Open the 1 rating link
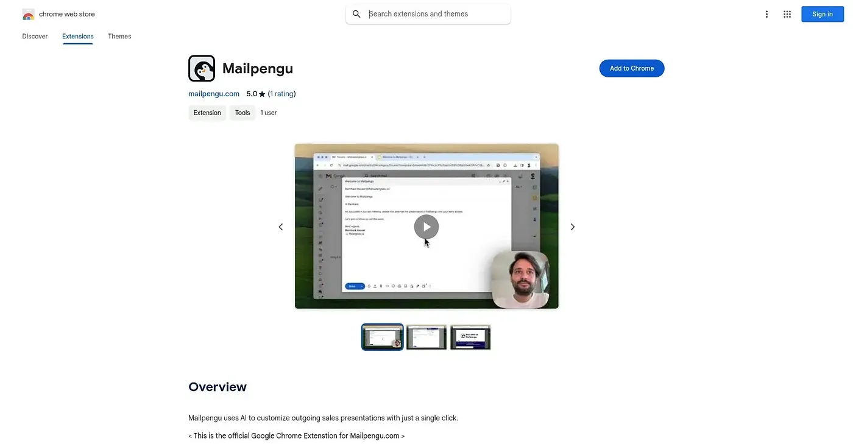The image size is (853, 444). tap(282, 94)
